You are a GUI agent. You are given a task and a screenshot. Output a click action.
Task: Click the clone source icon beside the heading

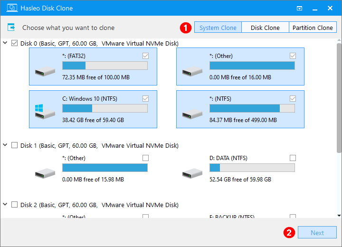coord(11,27)
